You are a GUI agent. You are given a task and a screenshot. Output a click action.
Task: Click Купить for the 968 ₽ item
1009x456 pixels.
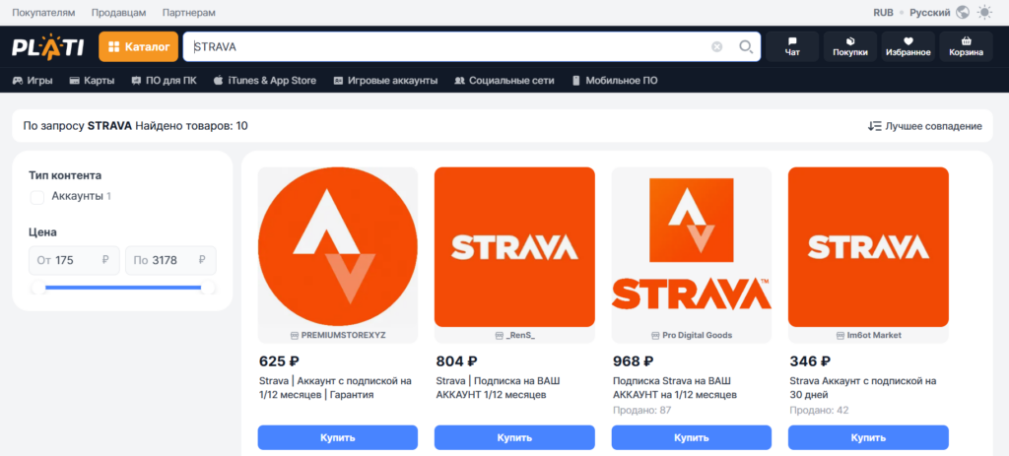pos(691,437)
